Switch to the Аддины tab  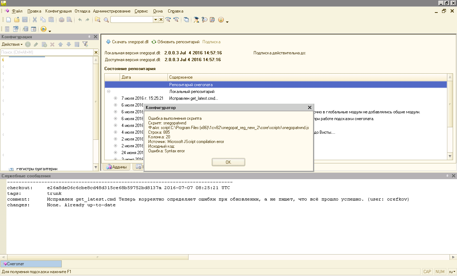pos(116,167)
